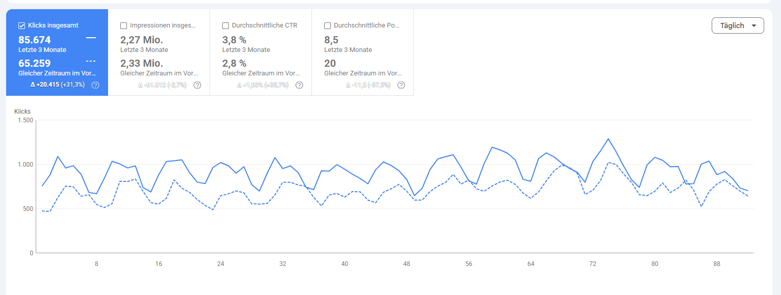
Task: Click the 85.674 clicks value
Action: tap(35, 40)
